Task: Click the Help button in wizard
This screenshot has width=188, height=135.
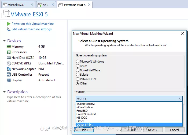Action: click(84, 130)
